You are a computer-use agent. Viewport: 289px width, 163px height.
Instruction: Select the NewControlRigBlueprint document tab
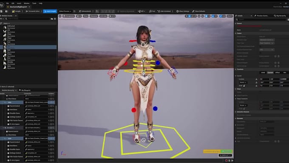(x=18, y=7)
